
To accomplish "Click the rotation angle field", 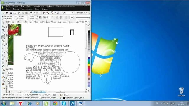I will click(x=48, y=17).
